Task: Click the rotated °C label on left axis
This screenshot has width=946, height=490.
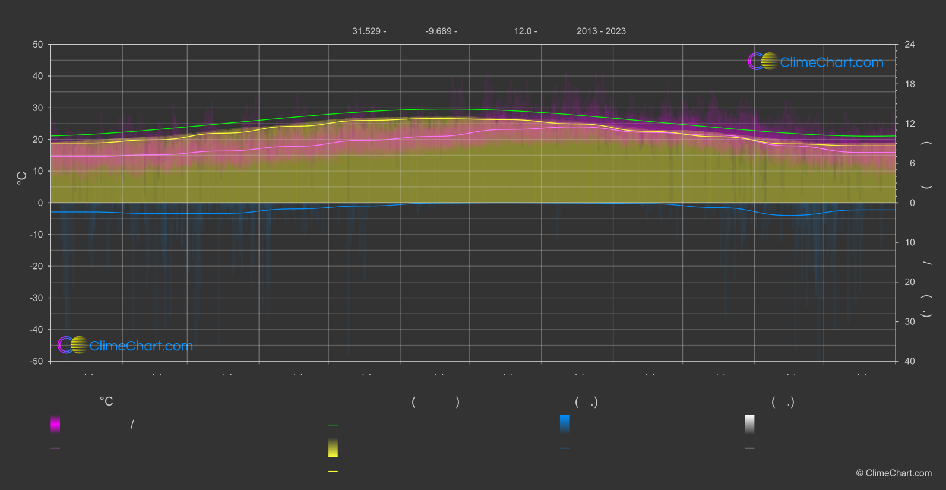Action: (x=22, y=178)
